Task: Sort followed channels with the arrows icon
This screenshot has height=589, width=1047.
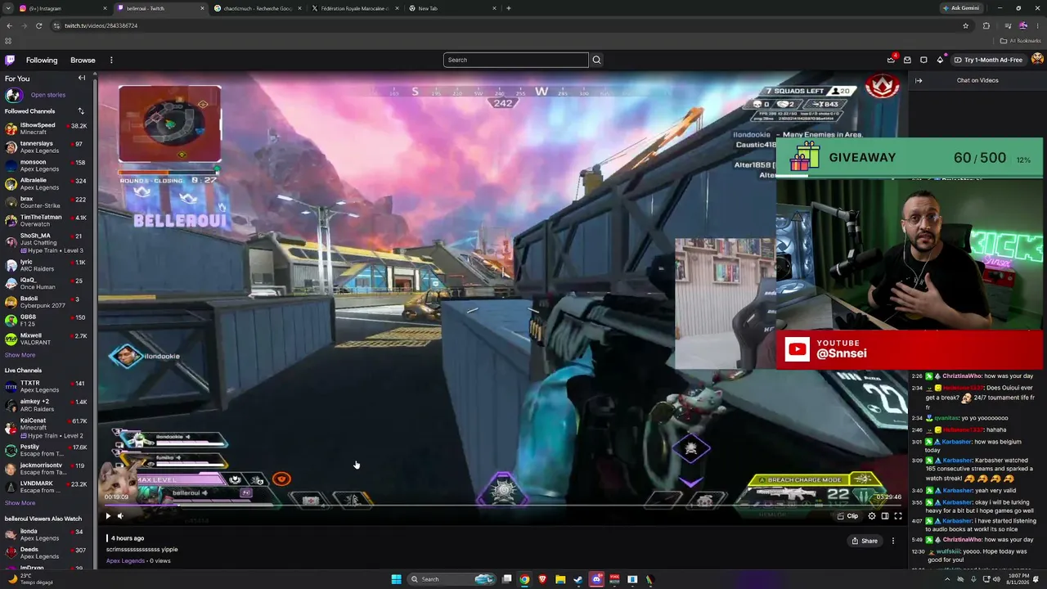Action: (81, 111)
